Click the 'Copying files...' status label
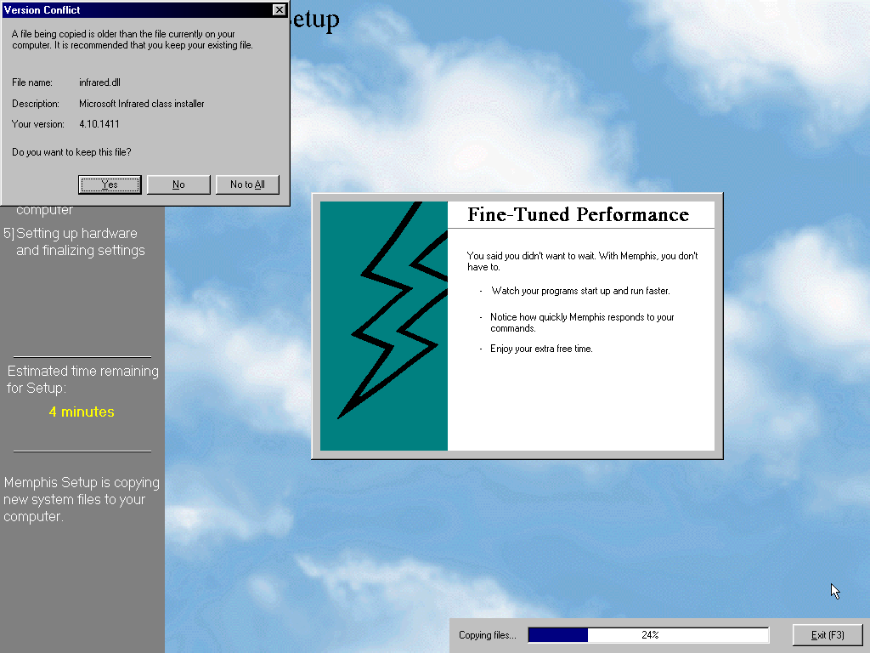 [487, 634]
